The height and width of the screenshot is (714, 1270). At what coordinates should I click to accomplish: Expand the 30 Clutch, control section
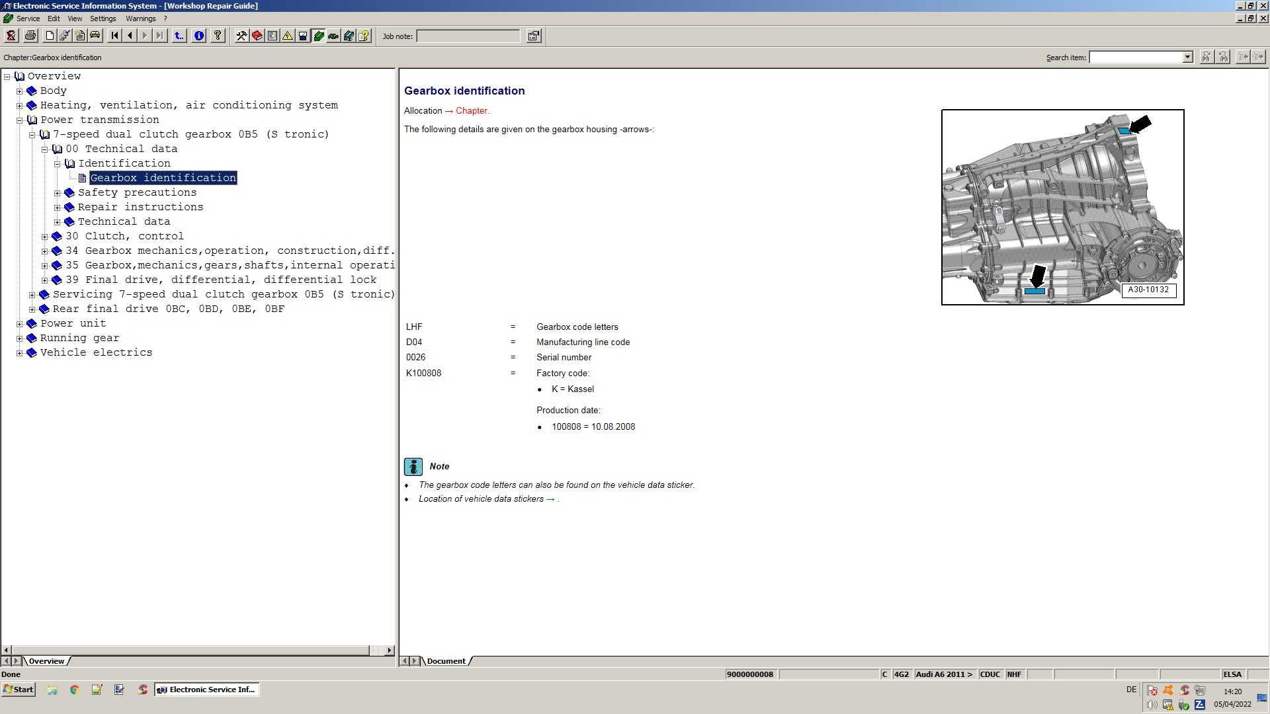tap(46, 235)
